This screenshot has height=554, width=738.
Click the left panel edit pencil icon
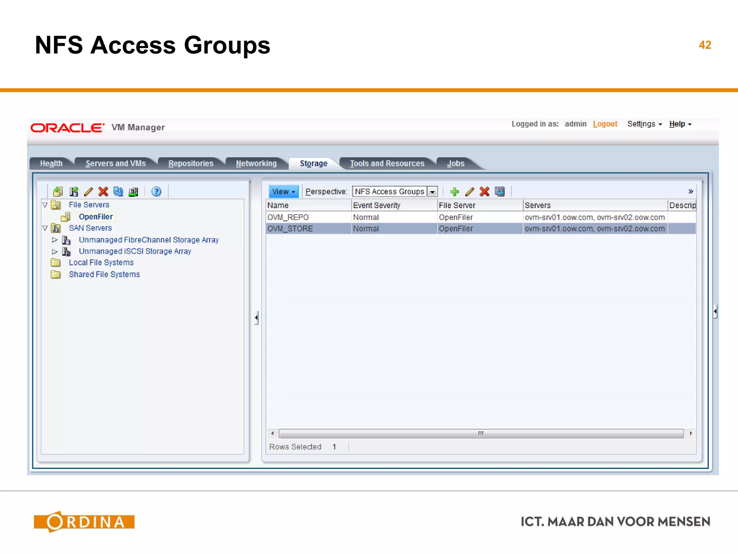(88, 192)
